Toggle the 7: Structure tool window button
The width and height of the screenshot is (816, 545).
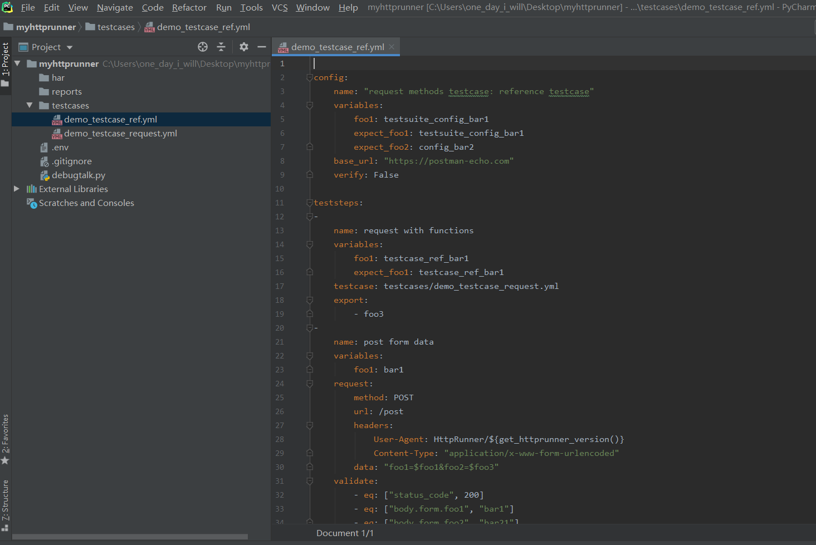click(x=5, y=505)
